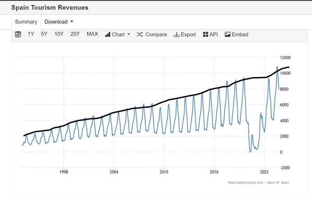This screenshot has height=208, width=312.
Task: Expand the Chart type dropdown
Action: (117, 34)
